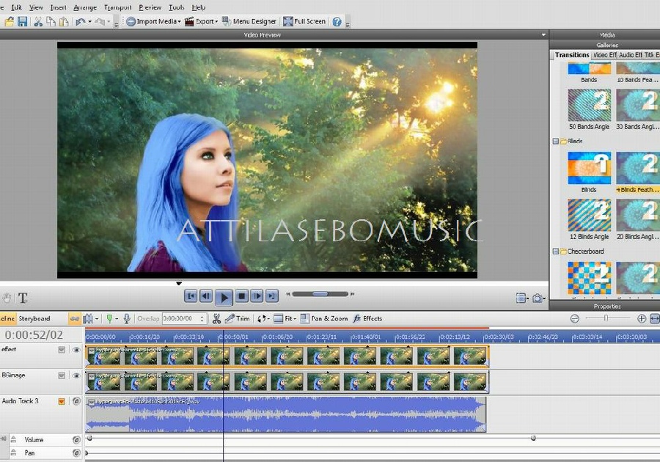The height and width of the screenshot is (462, 660).
Task: Click the Full Screen button
Action: pyautogui.click(x=304, y=21)
